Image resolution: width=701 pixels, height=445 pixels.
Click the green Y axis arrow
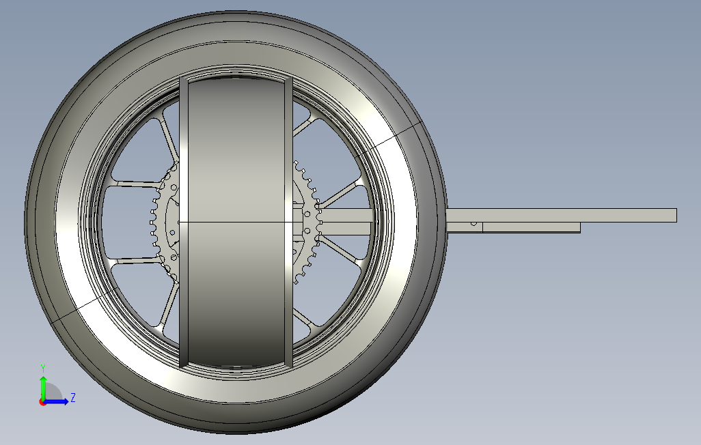pyautogui.click(x=43, y=388)
